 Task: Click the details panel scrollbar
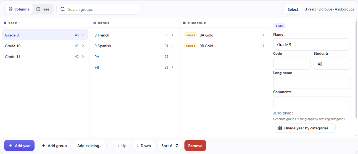[356, 69]
